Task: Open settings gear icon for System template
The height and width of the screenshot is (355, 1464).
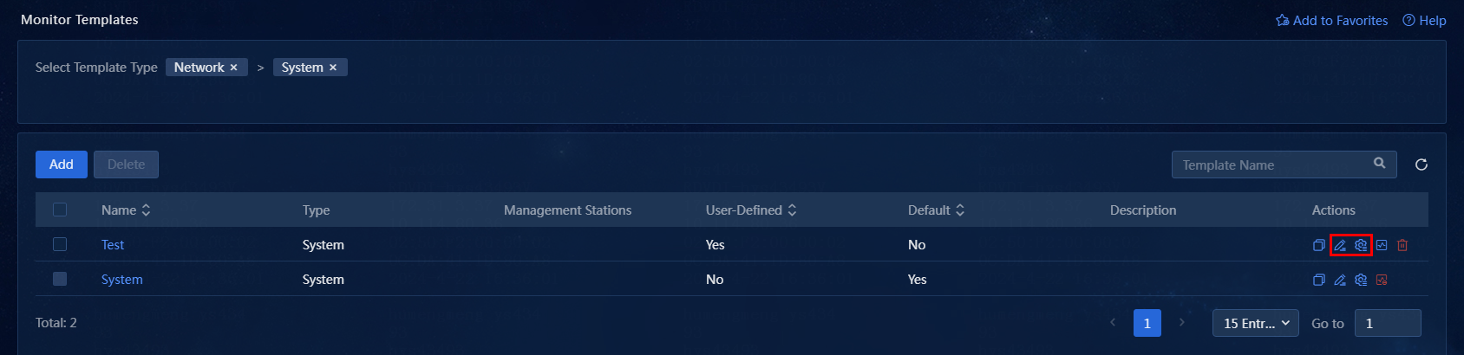Action: click(1361, 280)
